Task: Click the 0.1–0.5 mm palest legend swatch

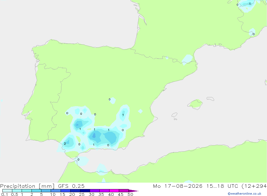Action: pos(7,191)
